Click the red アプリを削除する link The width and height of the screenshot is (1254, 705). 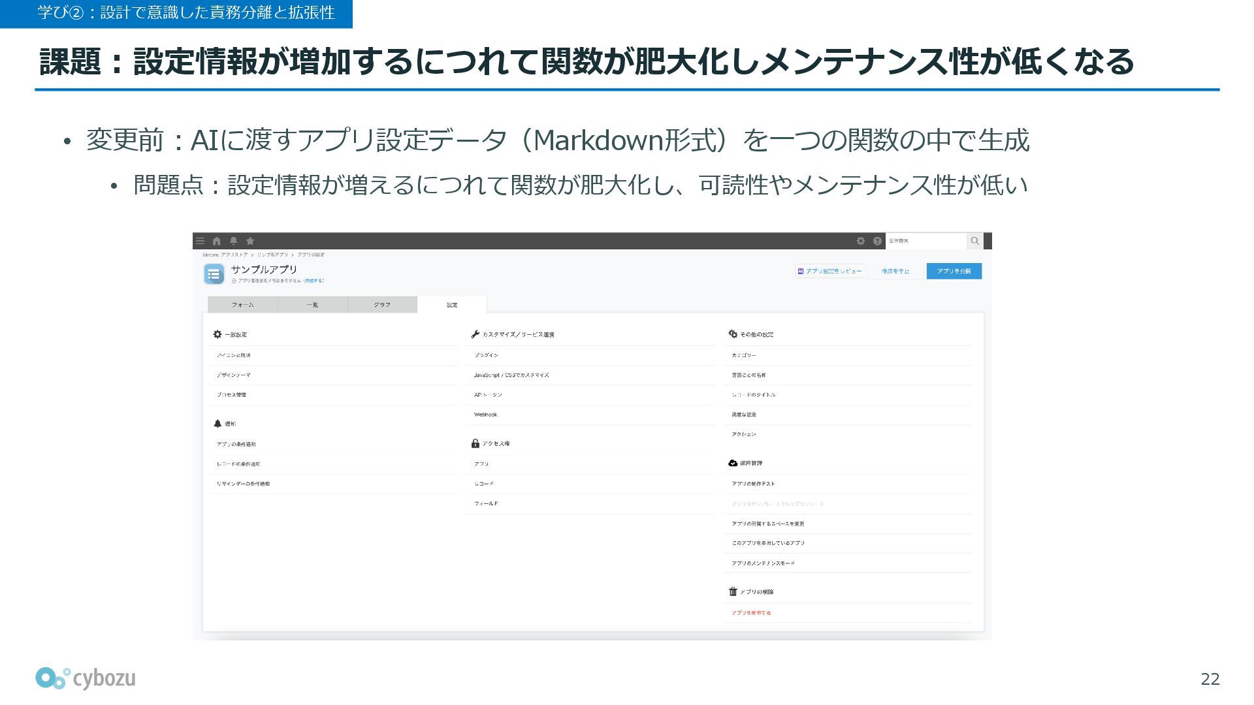pyautogui.click(x=751, y=613)
